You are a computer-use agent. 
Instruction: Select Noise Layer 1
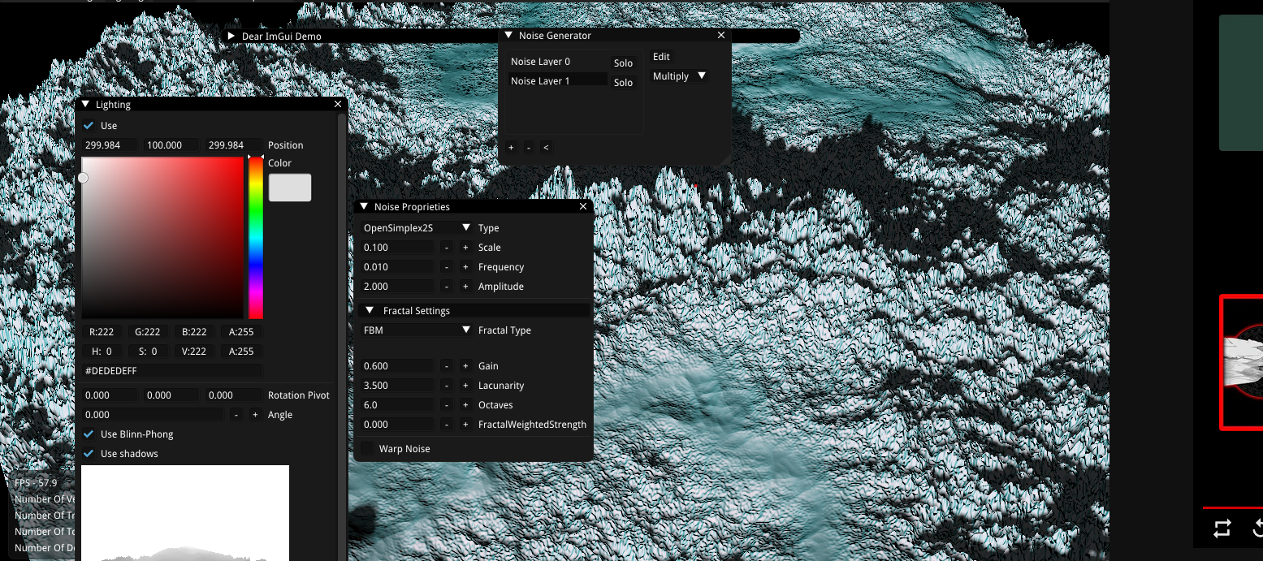pyautogui.click(x=557, y=81)
